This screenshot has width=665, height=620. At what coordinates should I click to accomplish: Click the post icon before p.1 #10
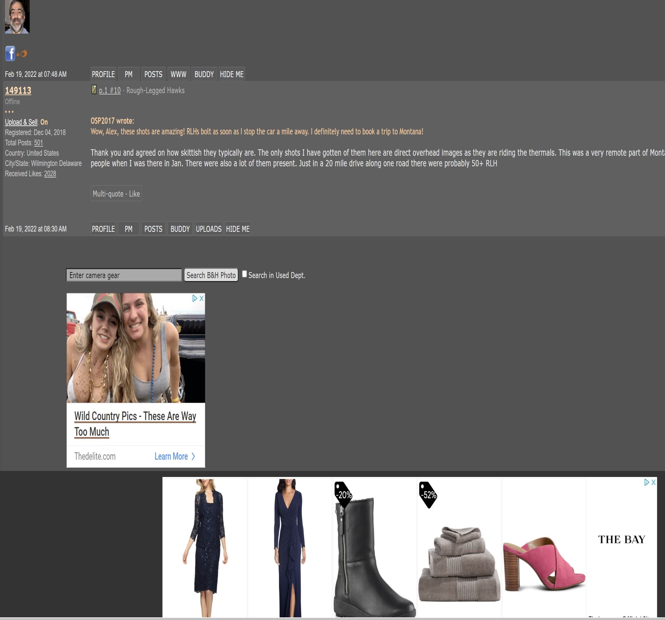point(94,90)
